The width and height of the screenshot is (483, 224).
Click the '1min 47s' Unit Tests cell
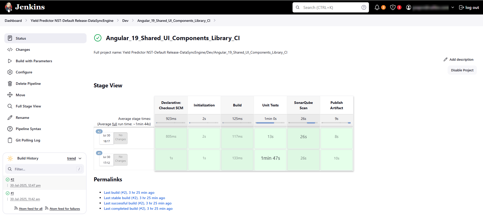coord(270,160)
